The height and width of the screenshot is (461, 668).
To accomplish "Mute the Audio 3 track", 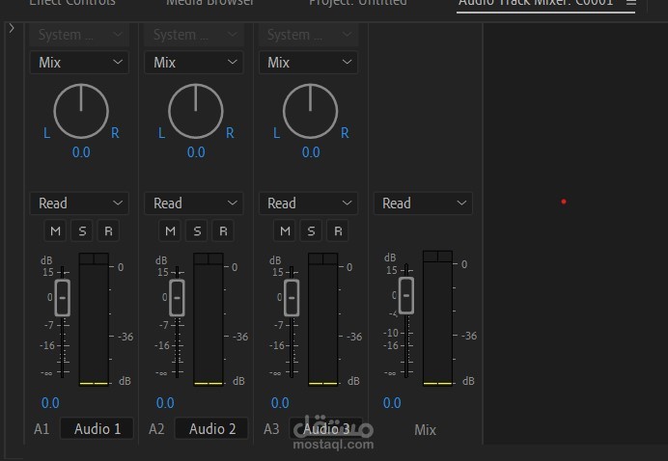I will point(285,231).
